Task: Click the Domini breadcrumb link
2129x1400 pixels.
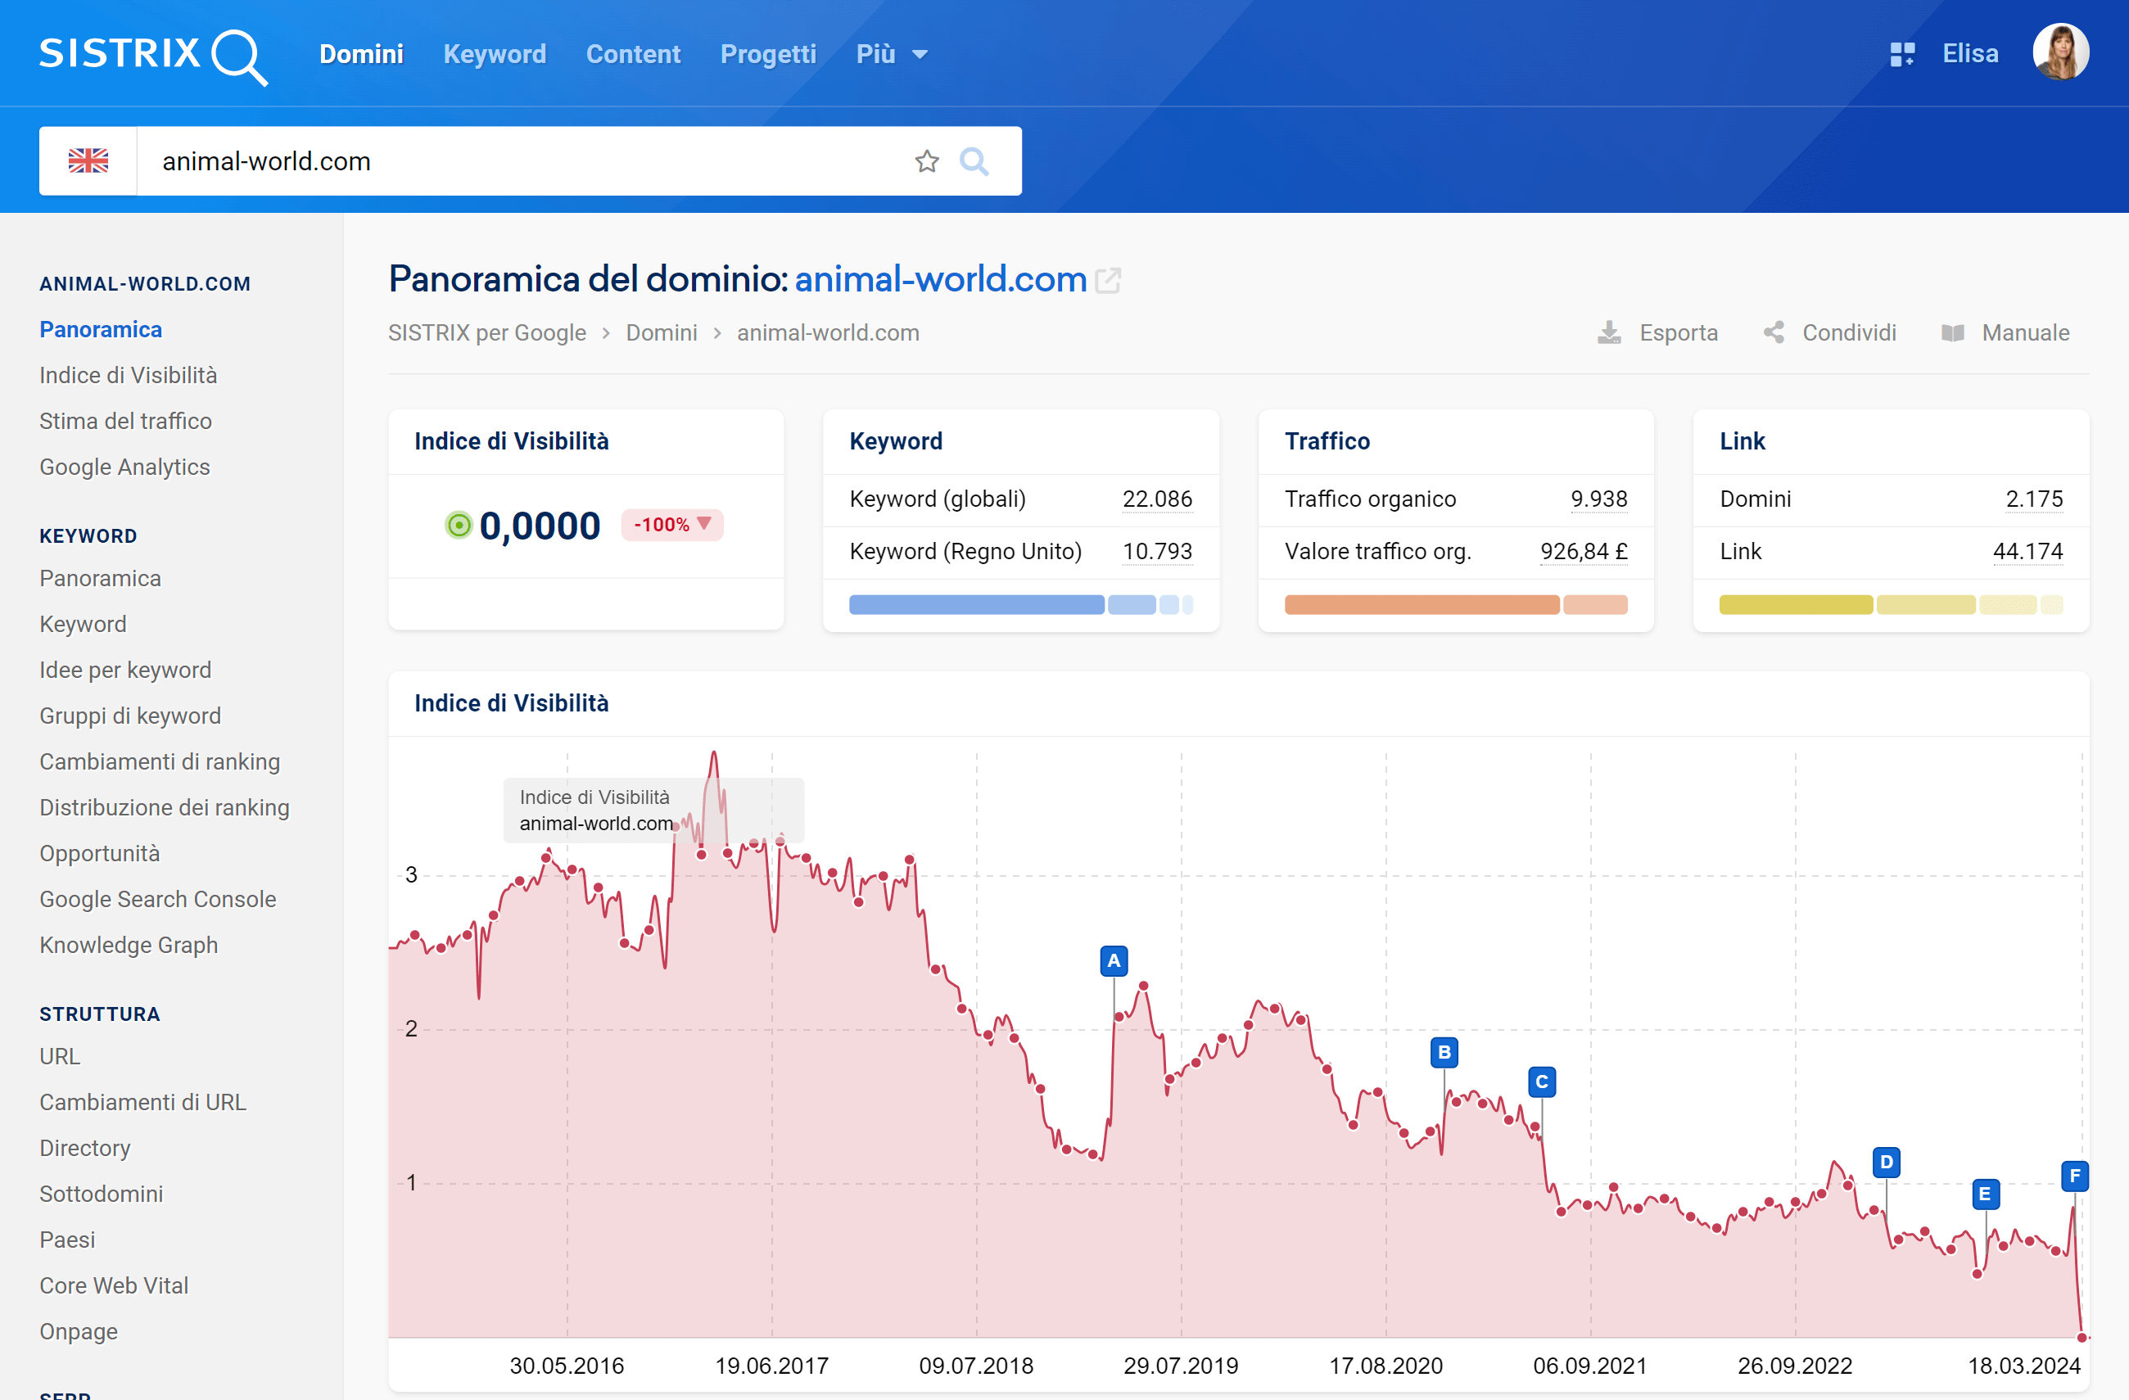Action: pyautogui.click(x=661, y=332)
